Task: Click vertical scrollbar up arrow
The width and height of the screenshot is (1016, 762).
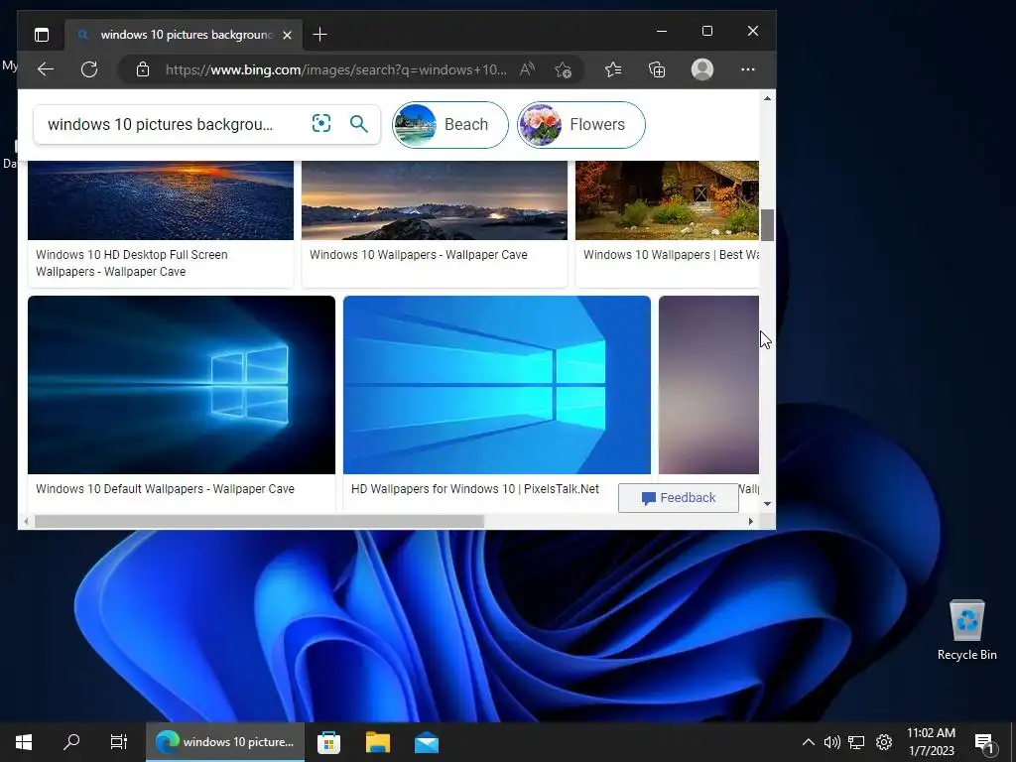Action: [767, 98]
